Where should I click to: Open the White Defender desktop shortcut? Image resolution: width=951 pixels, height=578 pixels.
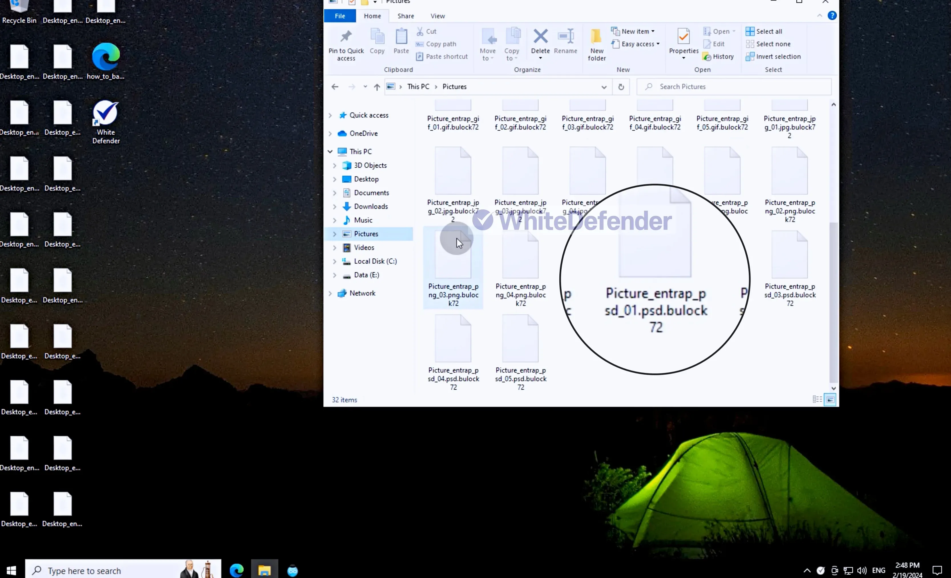tap(106, 122)
